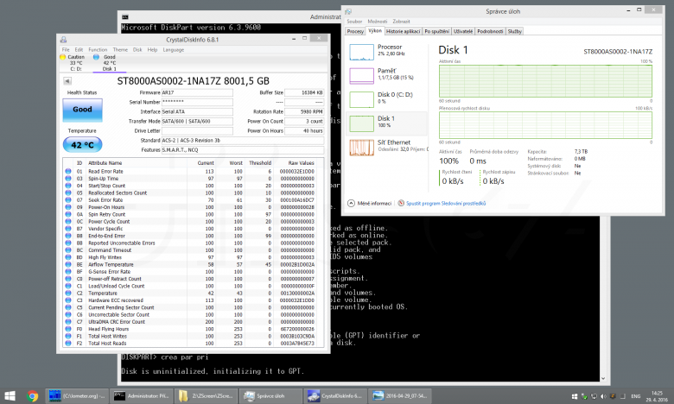Switch to the Iometer taskbar item
The height and width of the screenshot is (404, 674).
(x=77, y=396)
